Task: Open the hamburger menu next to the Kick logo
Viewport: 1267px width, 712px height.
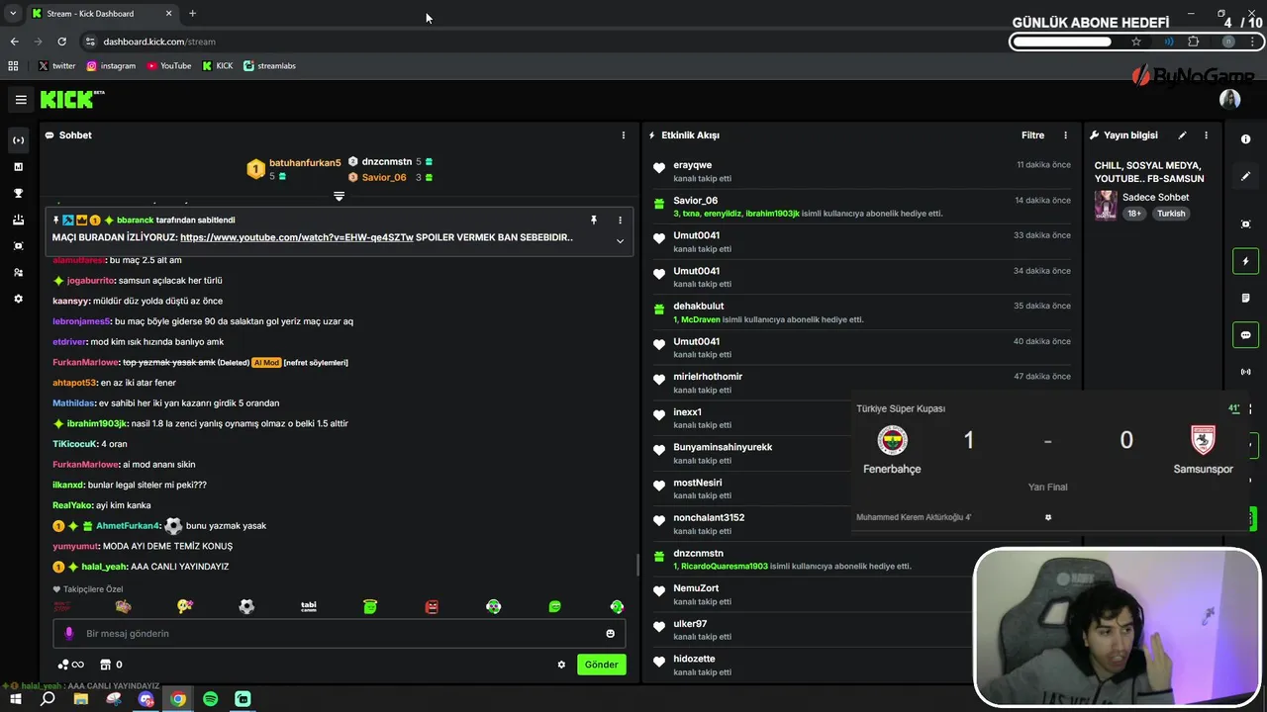Action: point(21,100)
